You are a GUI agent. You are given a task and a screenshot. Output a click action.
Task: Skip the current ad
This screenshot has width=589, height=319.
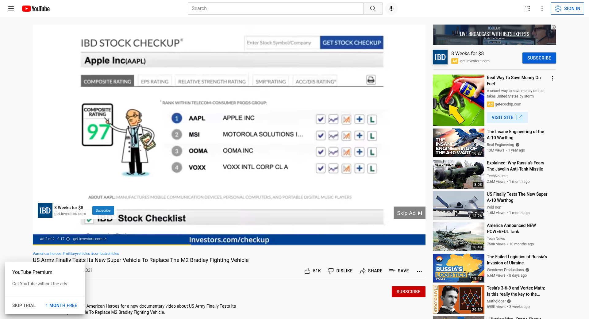coord(409,213)
